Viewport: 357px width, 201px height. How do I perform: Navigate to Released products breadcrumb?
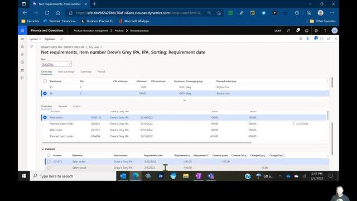139,31
